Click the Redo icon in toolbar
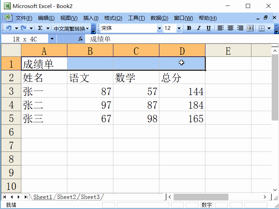This screenshot has width=279, height=209. coord(24,28)
